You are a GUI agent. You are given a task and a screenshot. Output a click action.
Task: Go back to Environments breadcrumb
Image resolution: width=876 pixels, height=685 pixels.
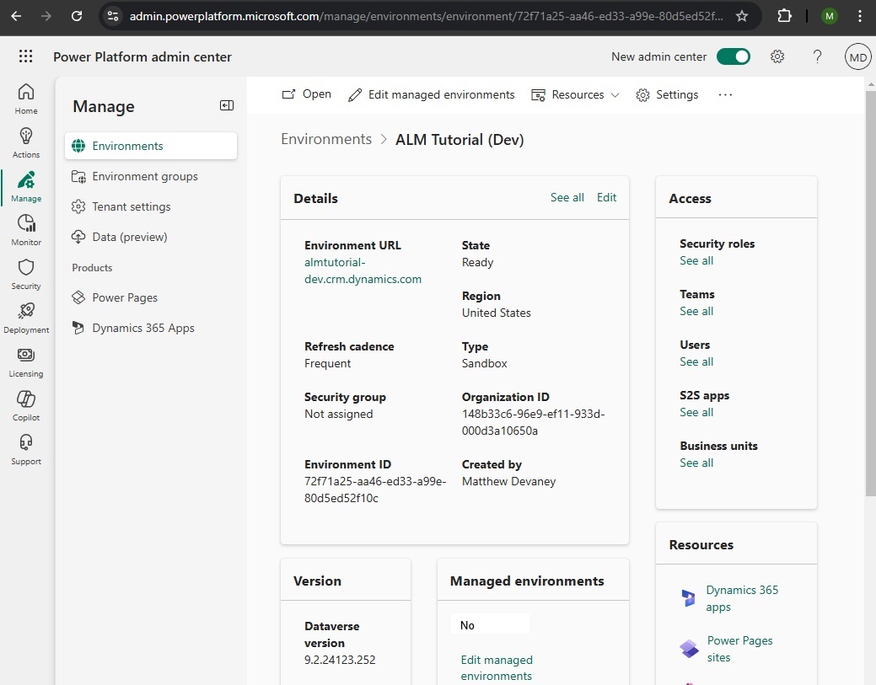pyautogui.click(x=326, y=139)
